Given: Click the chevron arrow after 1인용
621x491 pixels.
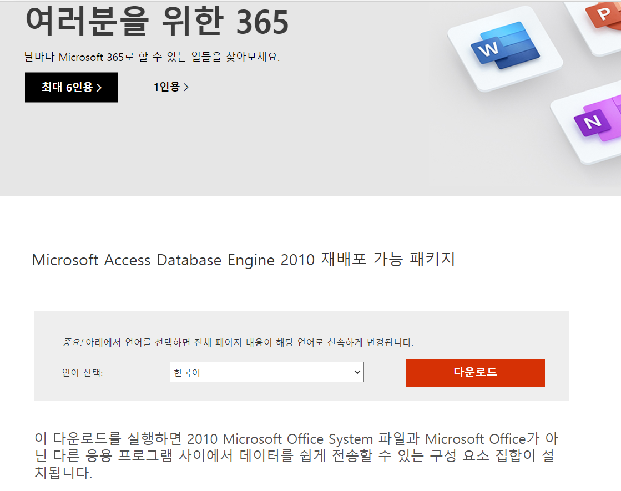Looking at the screenshot, I should [186, 87].
